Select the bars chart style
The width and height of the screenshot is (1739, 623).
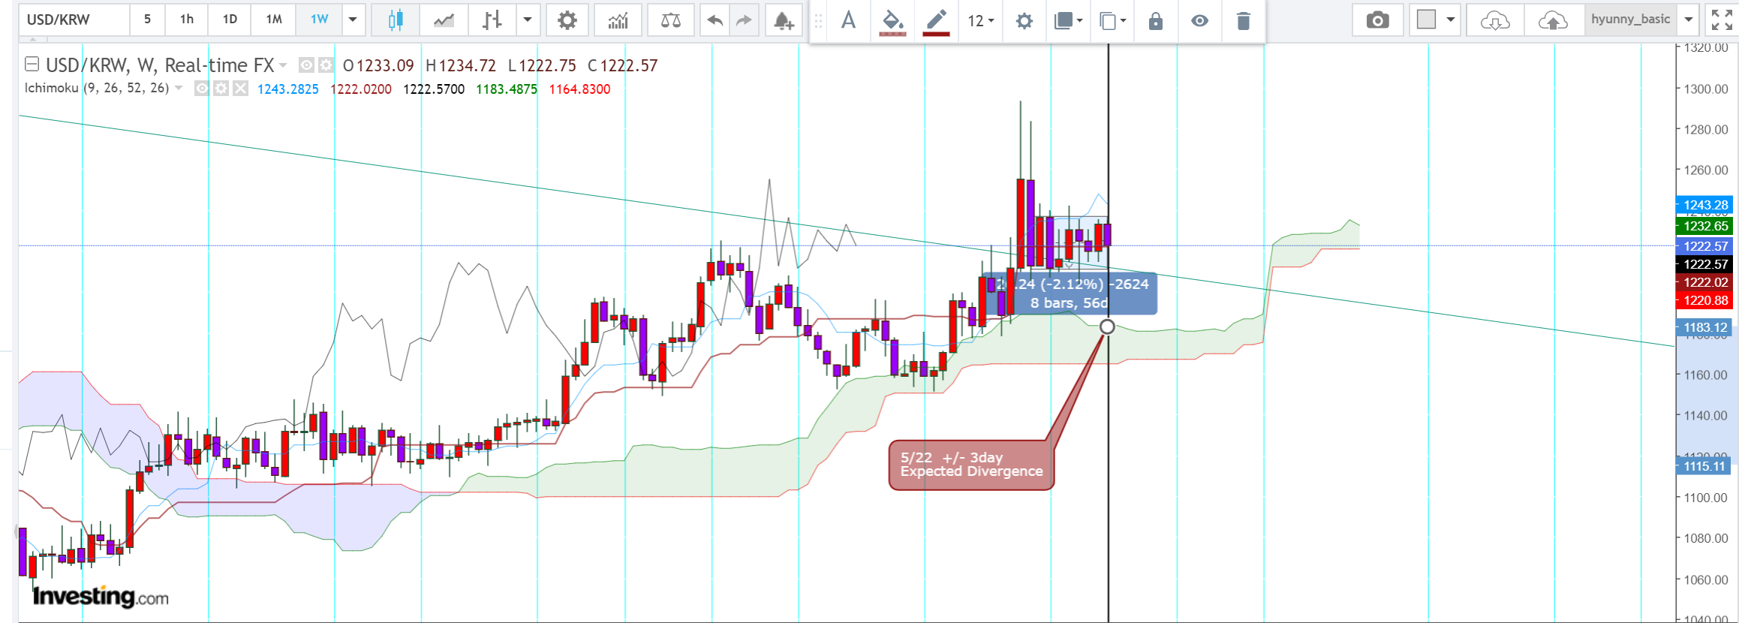tap(492, 20)
